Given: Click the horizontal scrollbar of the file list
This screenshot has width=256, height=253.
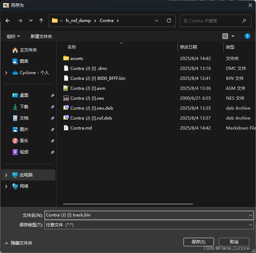Looking at the screenshot, I should [128, 204].
